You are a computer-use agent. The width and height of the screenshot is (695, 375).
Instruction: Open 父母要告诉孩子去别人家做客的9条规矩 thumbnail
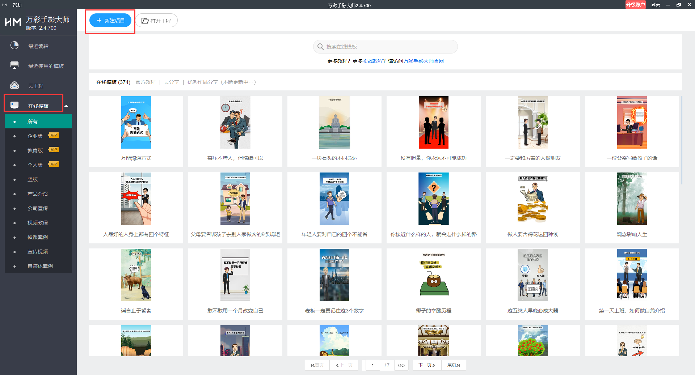[235, 199]
